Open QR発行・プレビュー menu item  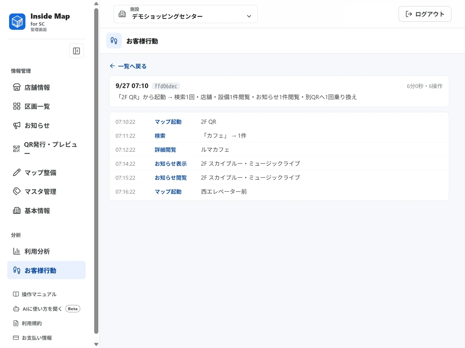(x=46, y=149)
